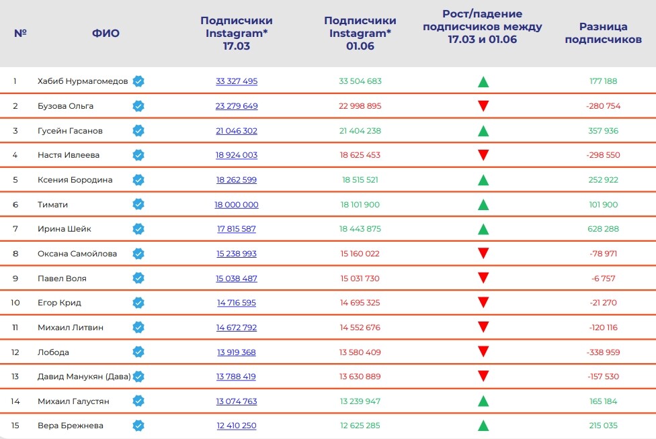Click verified badge beside Егор Крид

(x=138, y=303)
